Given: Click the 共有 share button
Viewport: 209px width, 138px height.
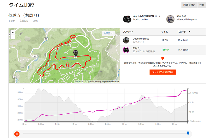Looking at the screenshot, I should [202, 5].
